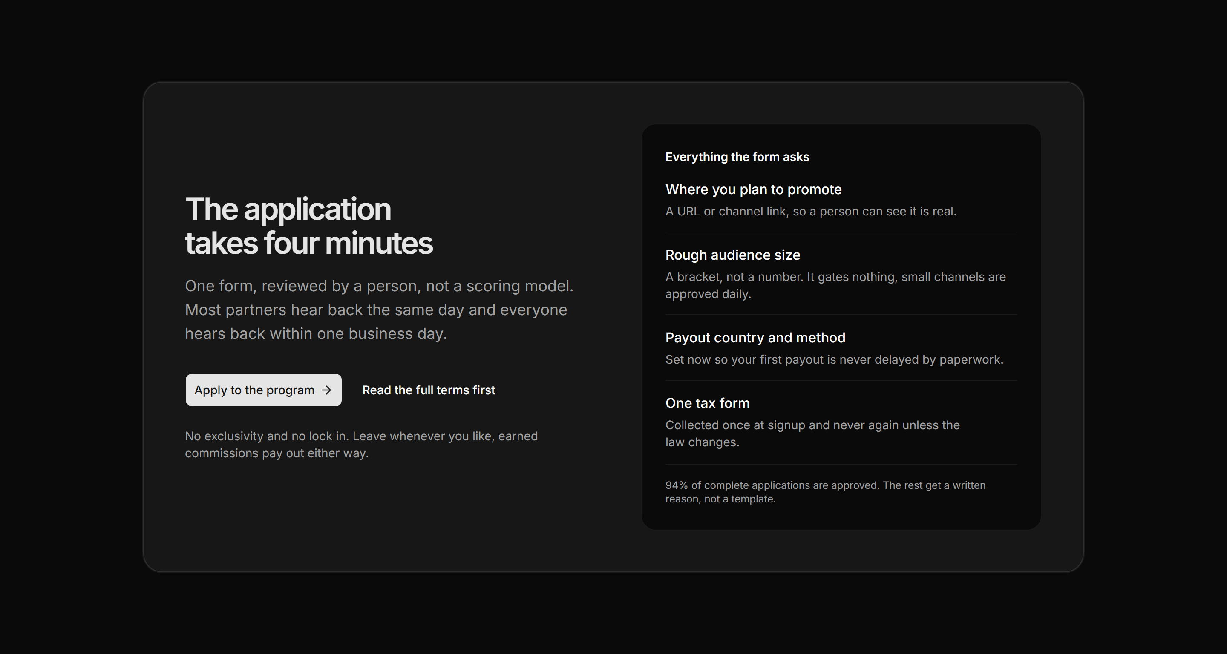Screen dimensions: 1227x654
Task: Click the "No exclusivity and no lock in" note
Action: coord(361,445)
